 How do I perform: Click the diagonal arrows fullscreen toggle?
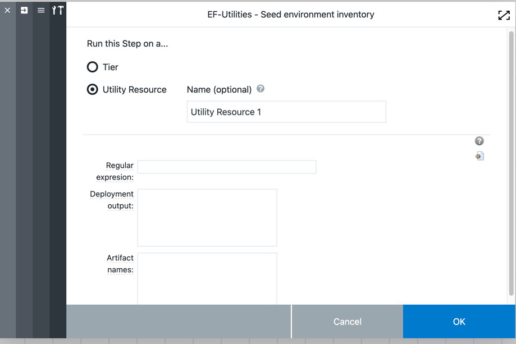(503, 15)
